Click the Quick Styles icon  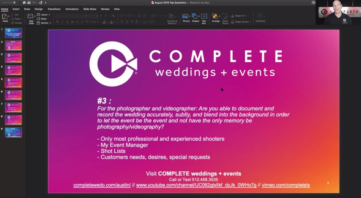tap(225, 16)
